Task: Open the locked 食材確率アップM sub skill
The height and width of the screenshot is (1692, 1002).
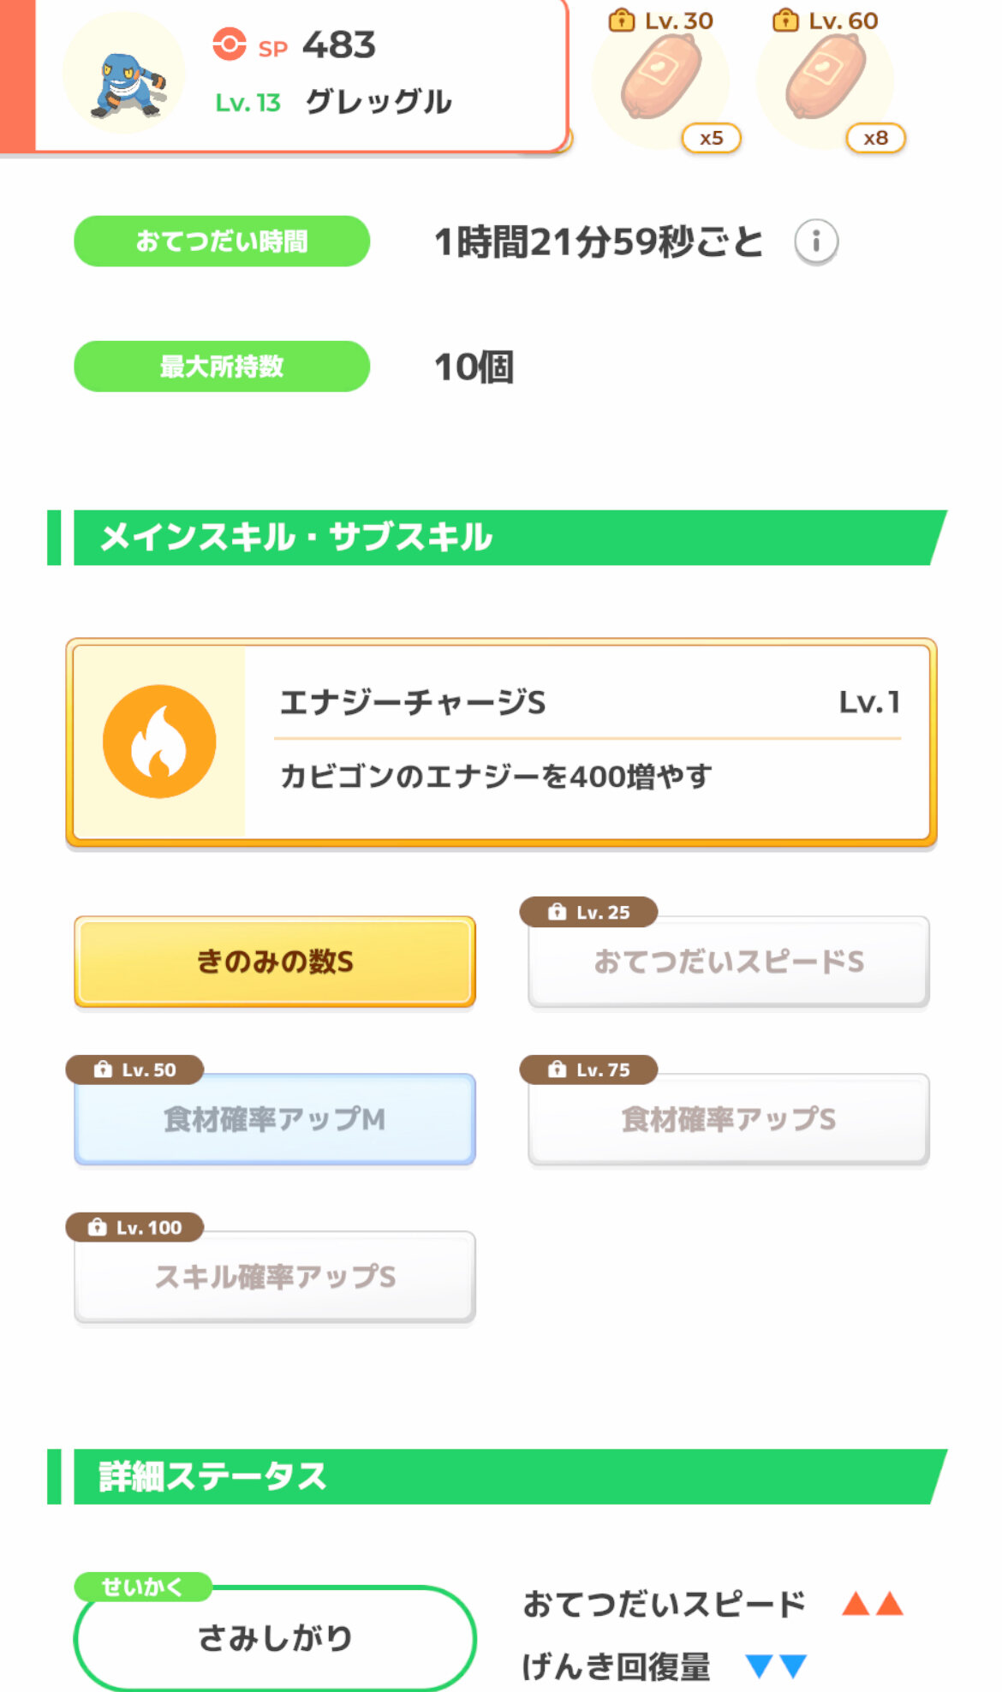Action: (x=275, y=1119)
